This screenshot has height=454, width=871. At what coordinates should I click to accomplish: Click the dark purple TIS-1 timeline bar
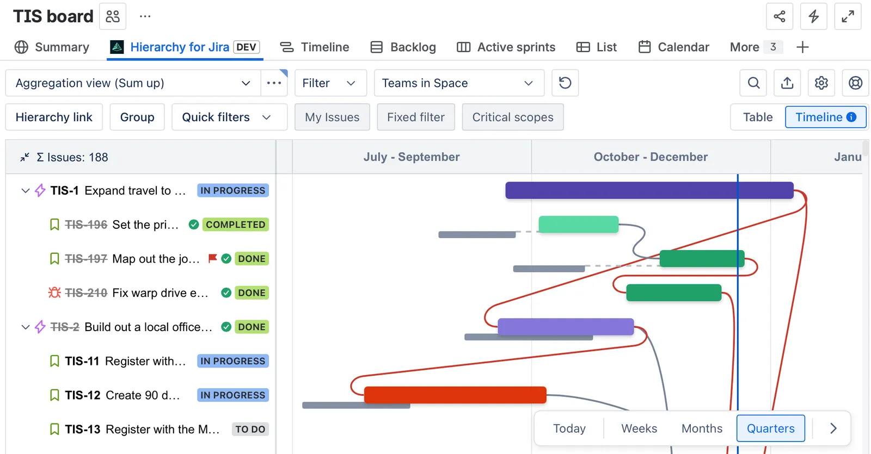point(649,190)
